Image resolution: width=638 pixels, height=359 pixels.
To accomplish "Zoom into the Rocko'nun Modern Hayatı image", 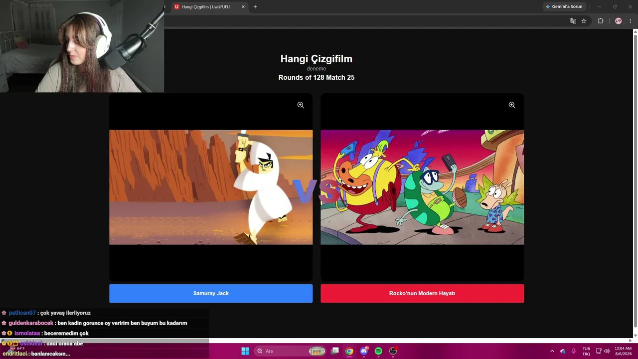I will click(512, 105).
